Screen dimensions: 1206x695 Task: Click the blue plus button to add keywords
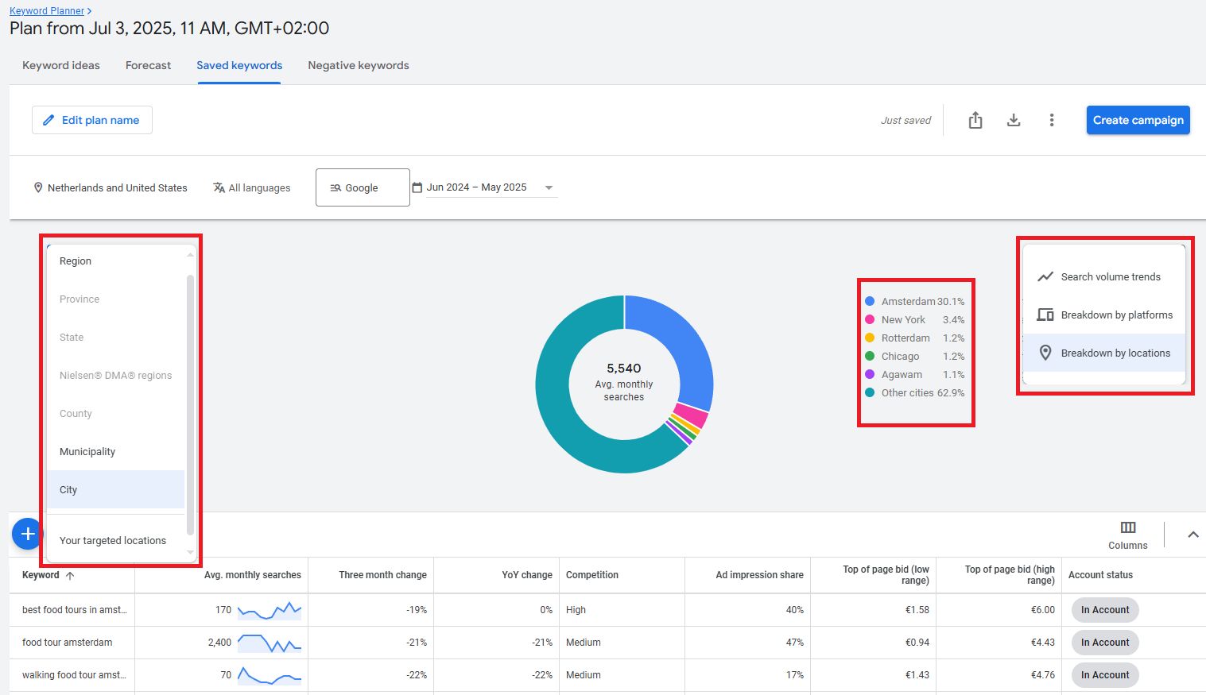[27, 534]
